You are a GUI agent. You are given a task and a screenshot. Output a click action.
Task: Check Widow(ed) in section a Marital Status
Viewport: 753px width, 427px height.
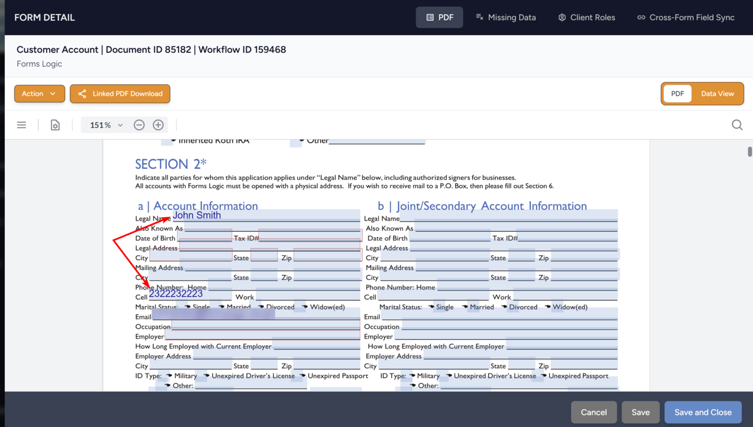coord(305,307)
